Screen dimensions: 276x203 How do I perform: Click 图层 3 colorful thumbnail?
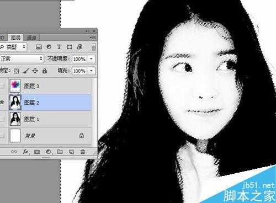(x=15, y=86)
